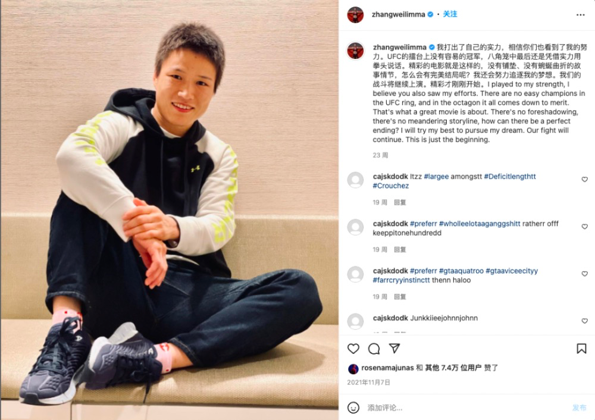
Task: Save post with bookmark icon
Action: click(581, 348)
